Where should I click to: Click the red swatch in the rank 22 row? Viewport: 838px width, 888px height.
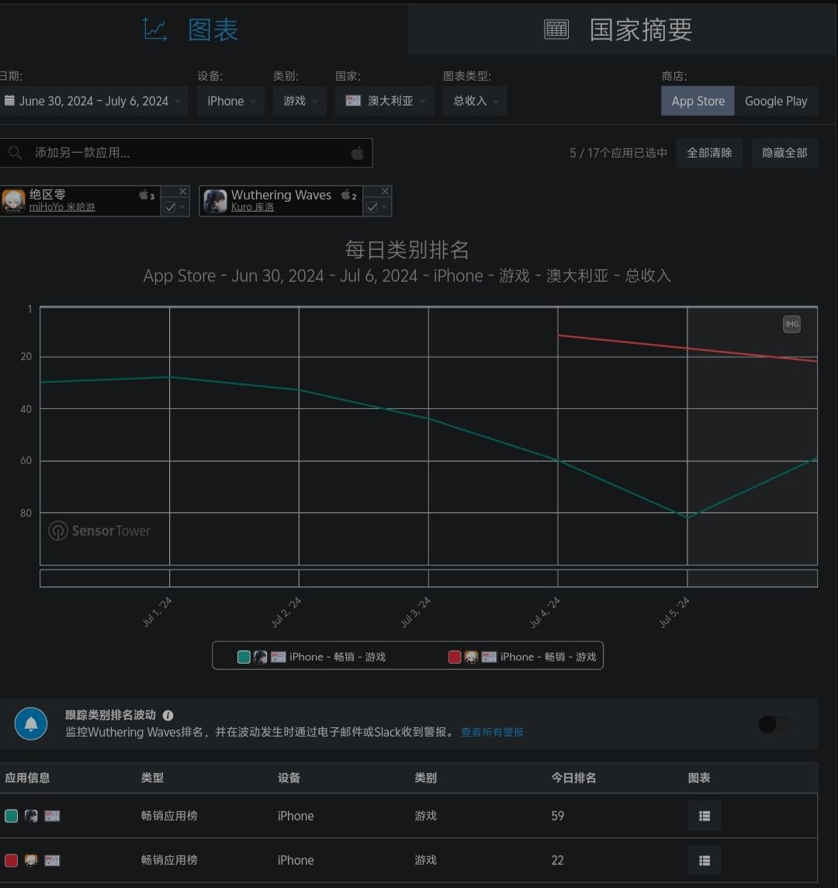click(12, 860)
